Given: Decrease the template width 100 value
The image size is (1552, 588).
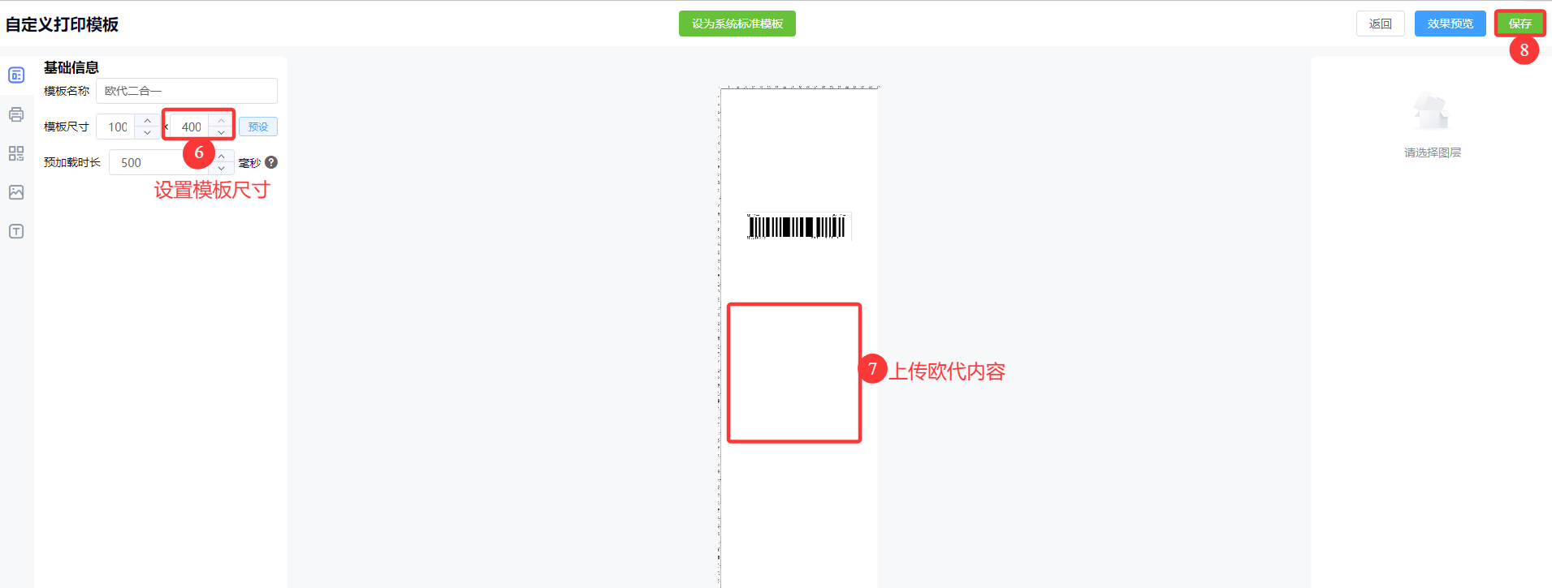Looking at the screenshot, I should pos(147,133).
